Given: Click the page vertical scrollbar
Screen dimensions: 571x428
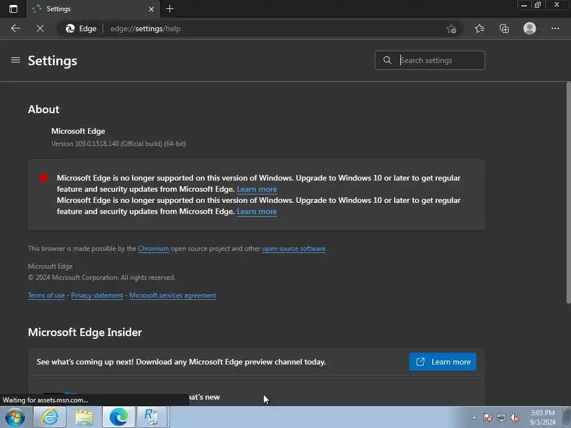Looking at the screenshot, I should coord(568,193).
